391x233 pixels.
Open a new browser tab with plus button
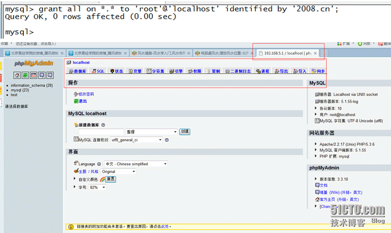pos(324,53)
